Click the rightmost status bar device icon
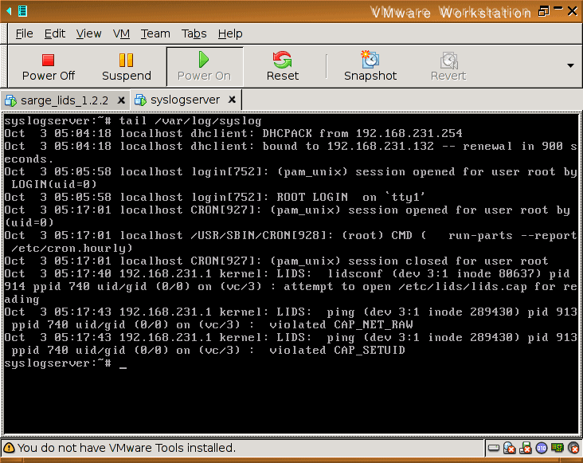Screen dimensions: 583x463 point(573,448)
